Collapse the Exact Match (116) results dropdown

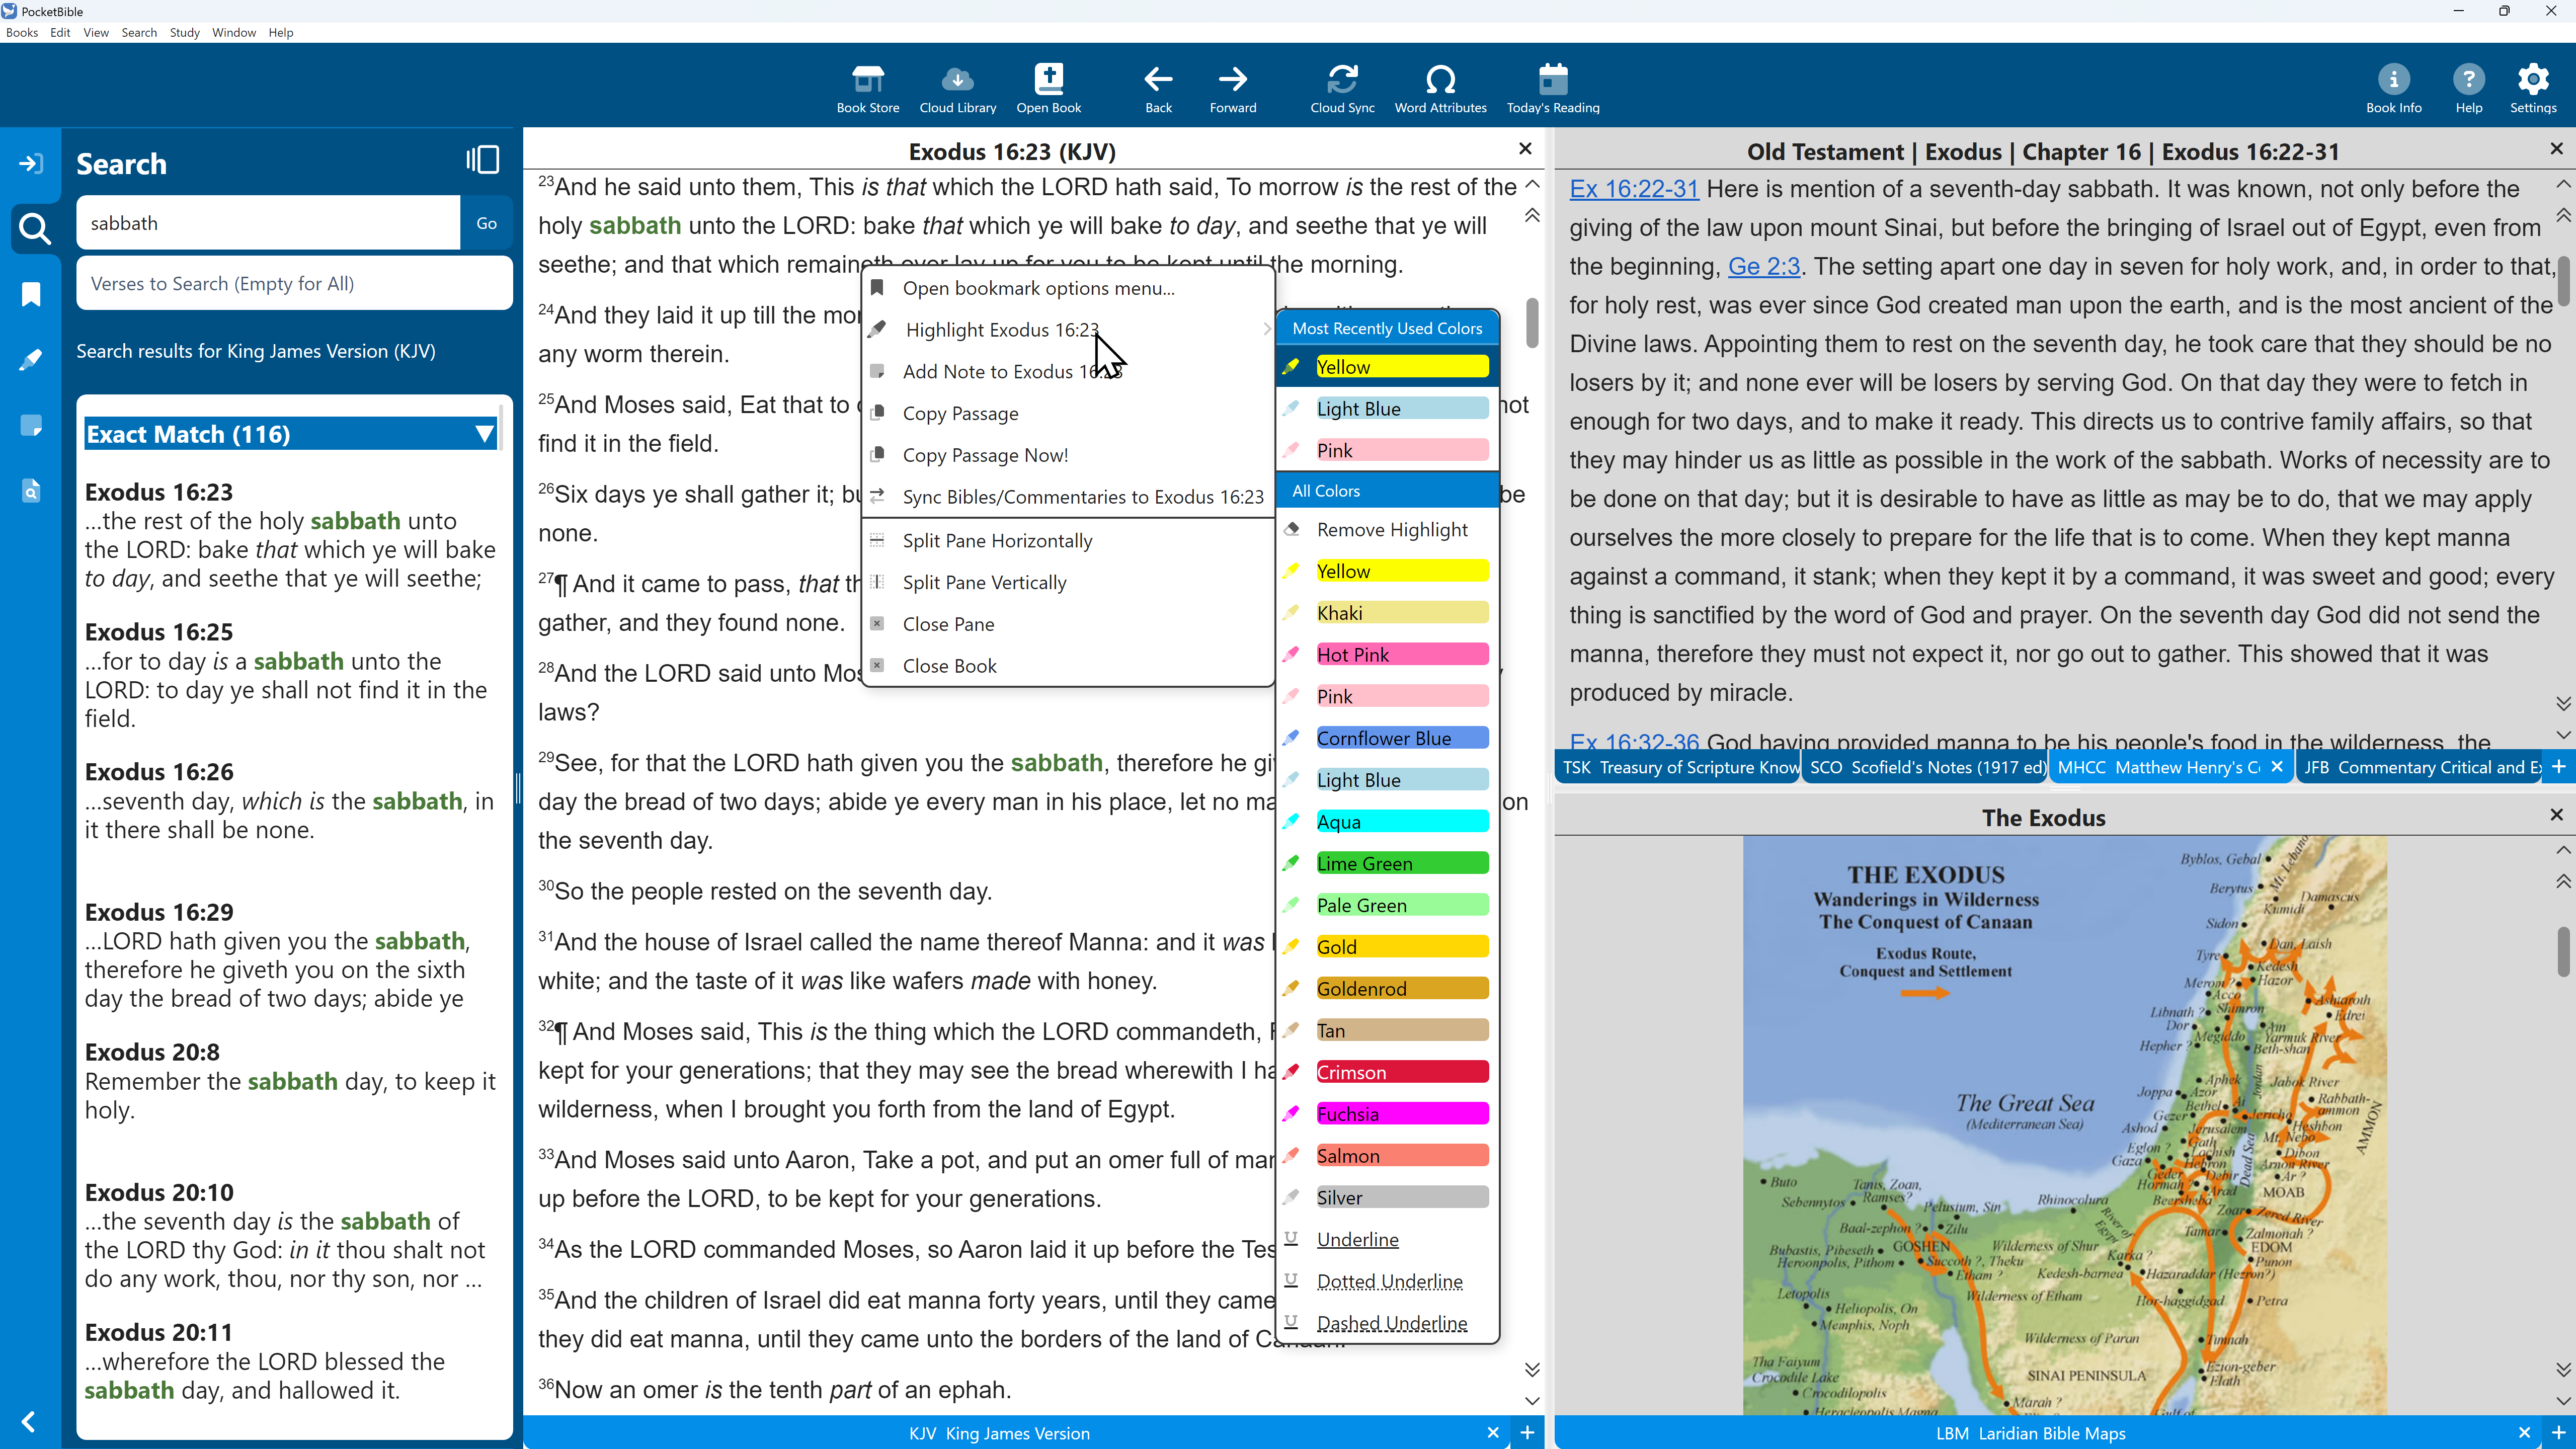(485, 434)
